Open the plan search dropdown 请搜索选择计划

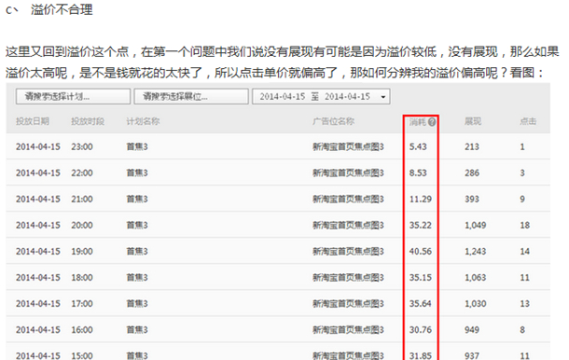click(73, 97)
